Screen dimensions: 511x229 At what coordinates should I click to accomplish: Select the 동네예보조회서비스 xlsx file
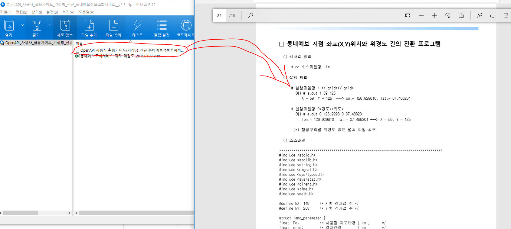tap(118, 56)
